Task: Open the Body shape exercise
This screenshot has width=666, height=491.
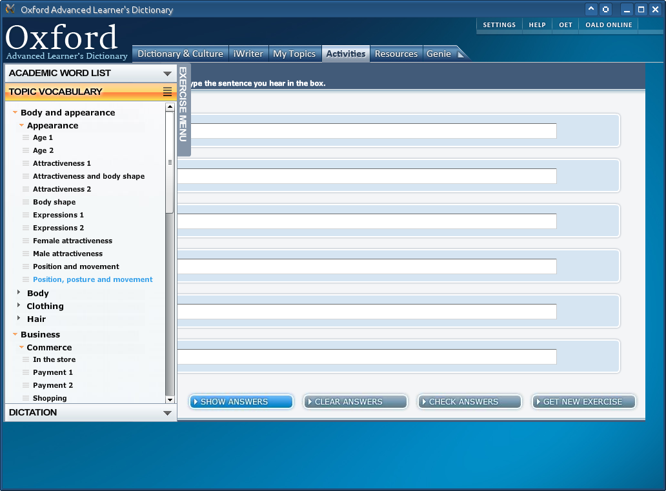Action: point(54,202)
